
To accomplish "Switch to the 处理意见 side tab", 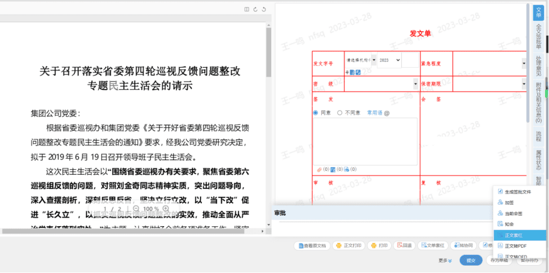I will tap(538, 66).
